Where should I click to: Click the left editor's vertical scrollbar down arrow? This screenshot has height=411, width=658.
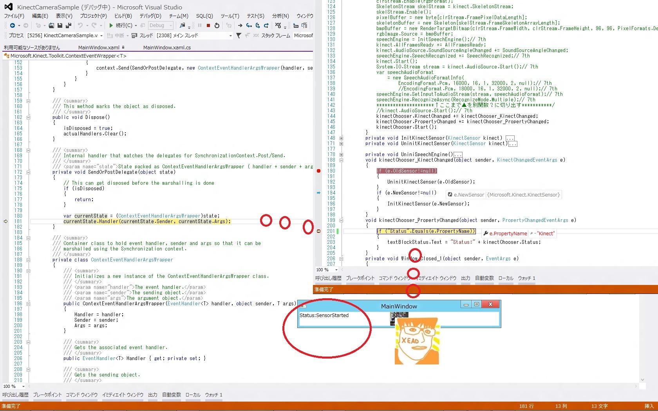[x=642, y=380]
